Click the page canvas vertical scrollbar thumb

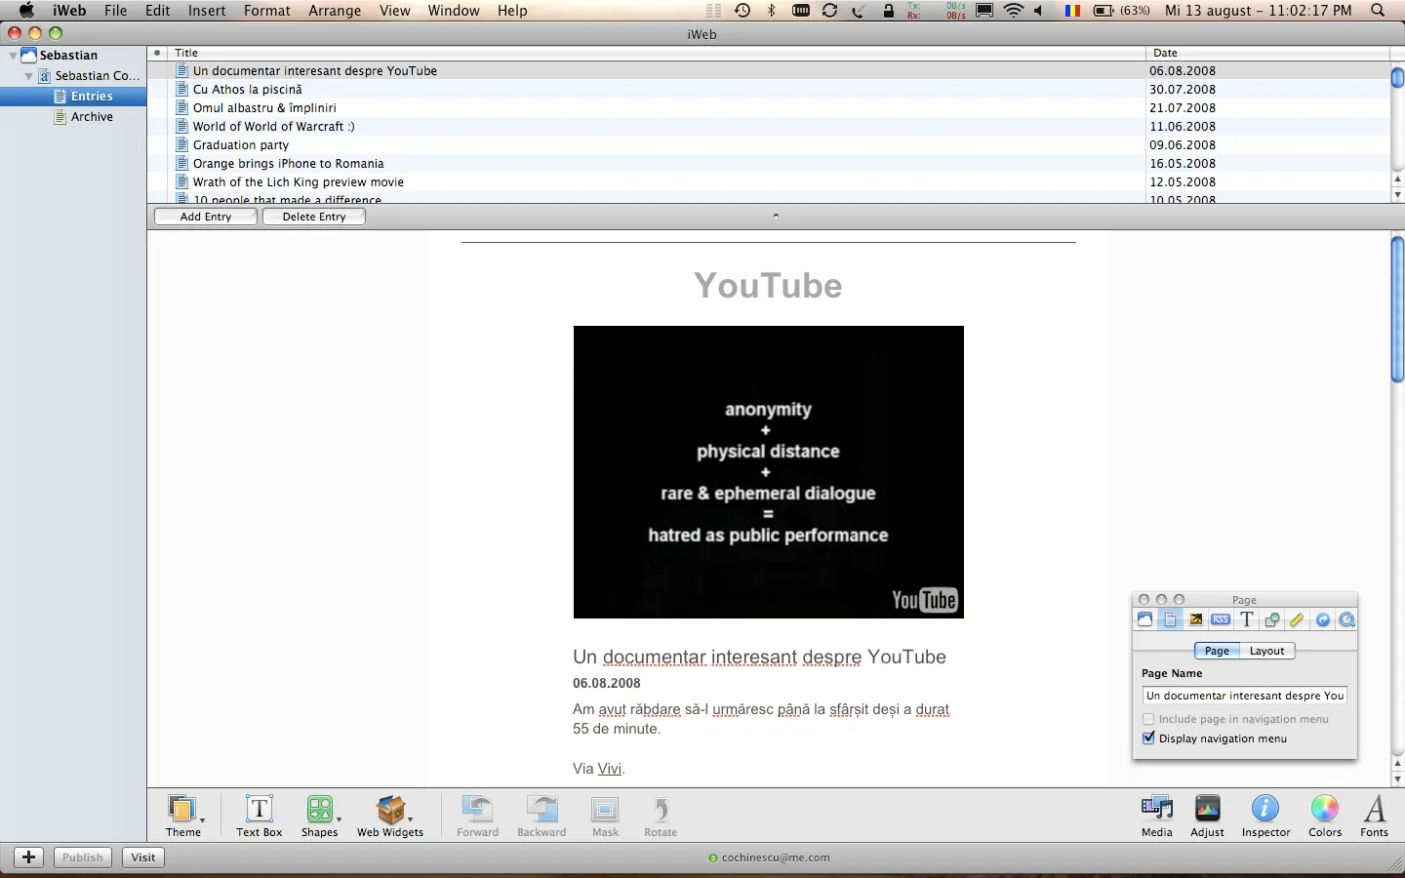[1397, 309]
